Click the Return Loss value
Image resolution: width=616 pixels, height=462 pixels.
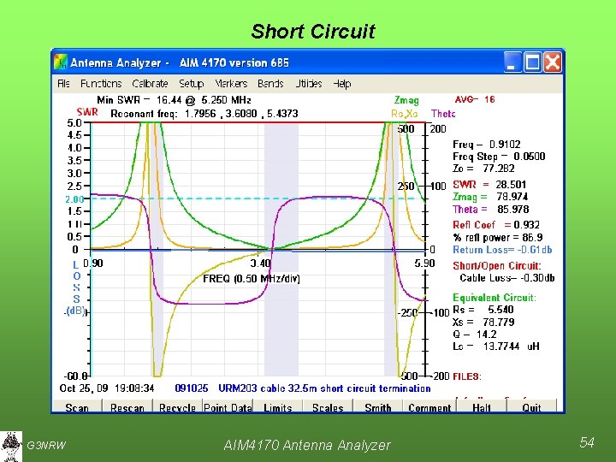[x=502, y=250]
